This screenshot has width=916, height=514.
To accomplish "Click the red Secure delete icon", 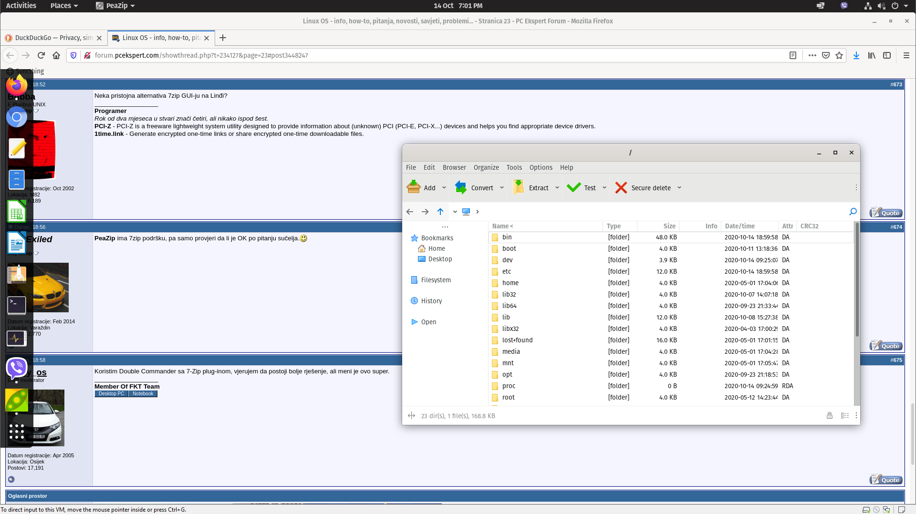I will click(621, 188).
